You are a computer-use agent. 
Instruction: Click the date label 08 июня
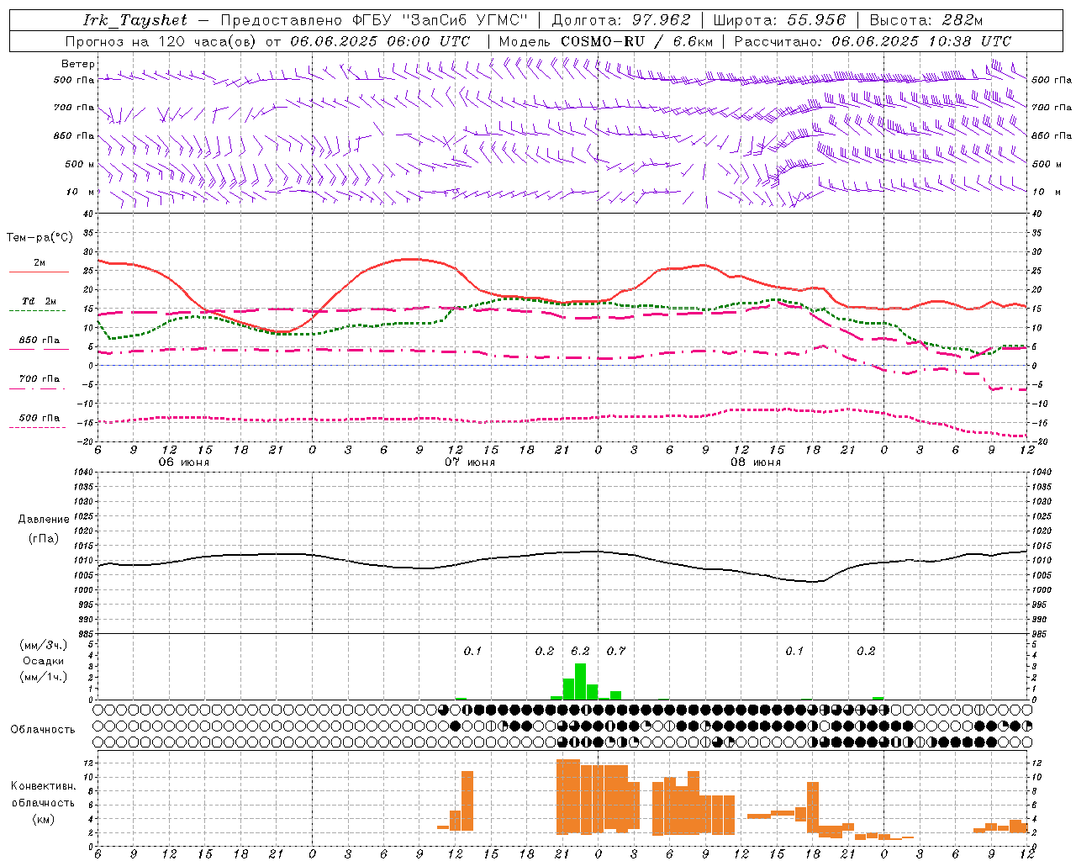point(756,462)
